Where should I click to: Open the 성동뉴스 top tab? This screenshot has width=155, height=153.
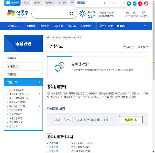tap(50, 2)
